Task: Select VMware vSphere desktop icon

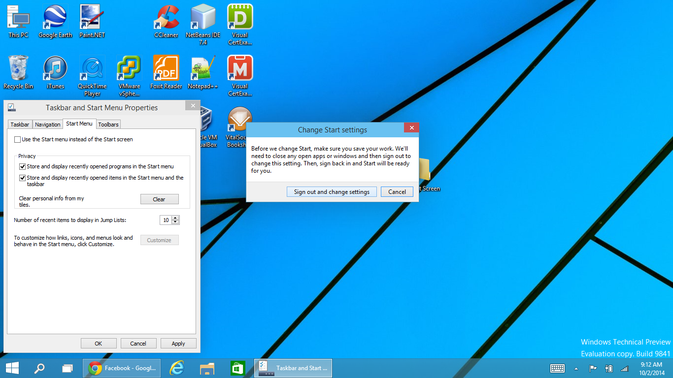Action: 129,76
